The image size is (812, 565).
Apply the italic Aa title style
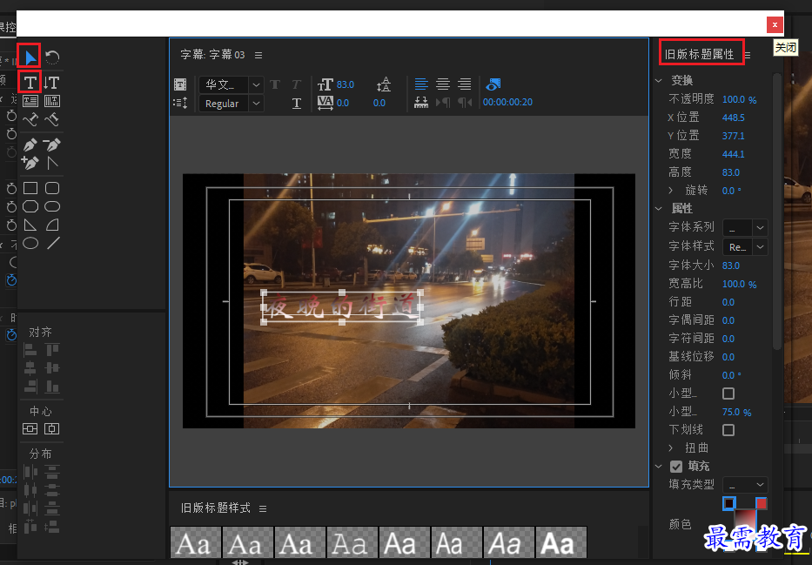[508, 542]
